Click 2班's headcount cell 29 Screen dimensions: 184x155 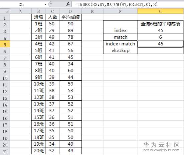(x=52, y=31)
